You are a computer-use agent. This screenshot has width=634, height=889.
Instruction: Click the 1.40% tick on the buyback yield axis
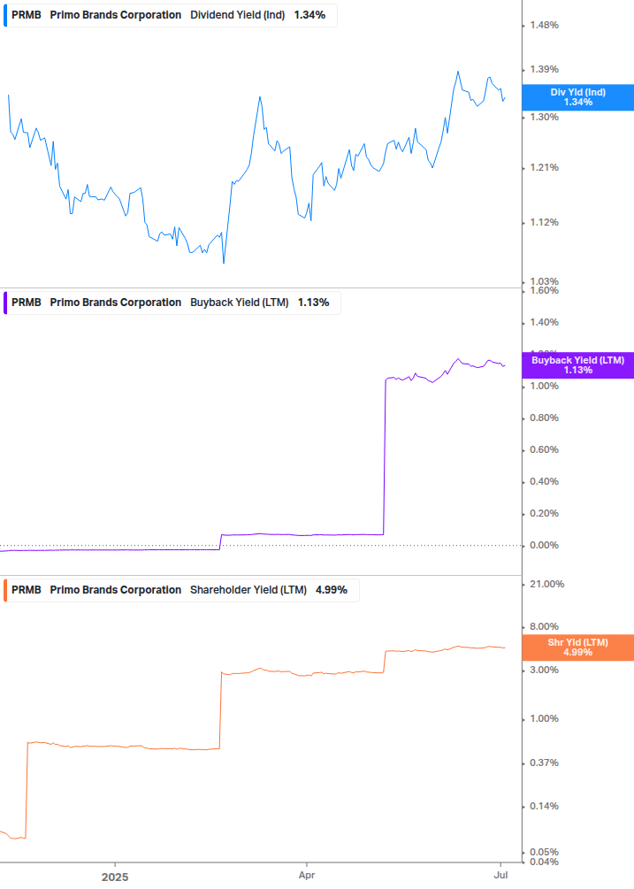[544, 322]
